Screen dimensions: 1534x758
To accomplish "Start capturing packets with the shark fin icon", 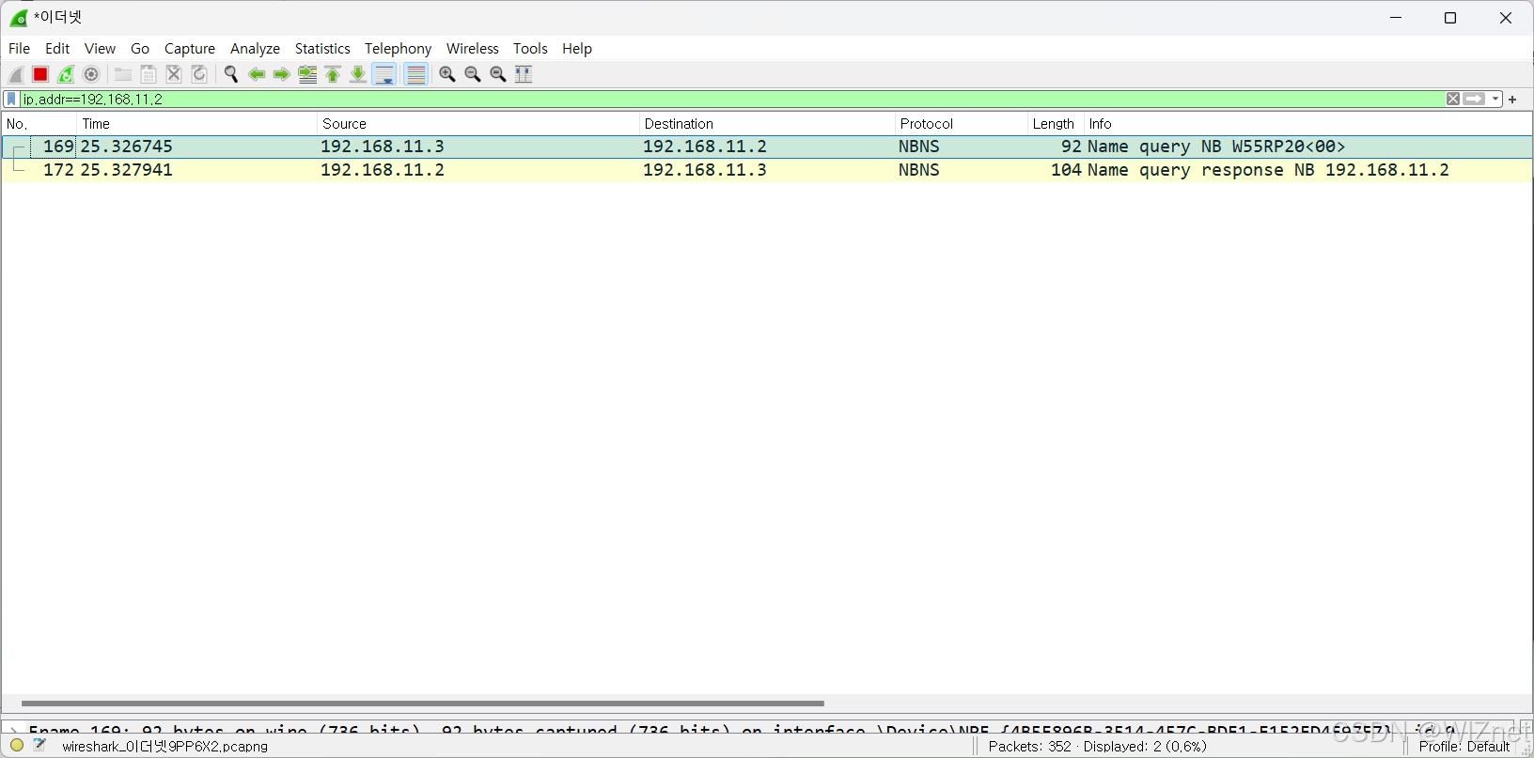I will [16, 74].
